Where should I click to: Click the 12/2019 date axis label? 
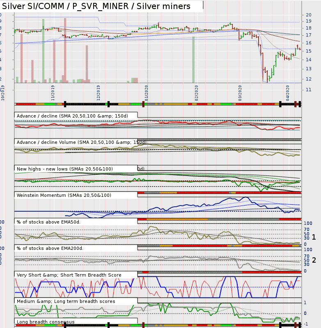[x=99, y=93]
